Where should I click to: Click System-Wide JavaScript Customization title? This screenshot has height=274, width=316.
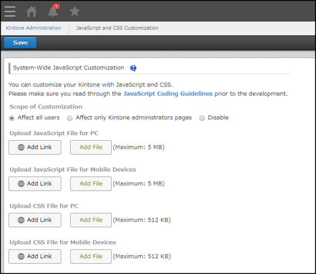click(x=68, y=68)
